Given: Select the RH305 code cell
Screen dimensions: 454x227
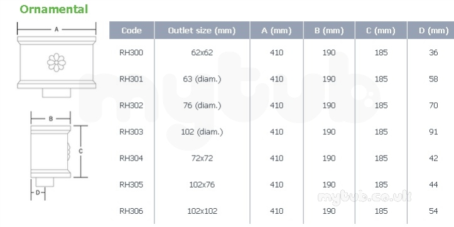Looking at the screenshot, I should [131, 184].
